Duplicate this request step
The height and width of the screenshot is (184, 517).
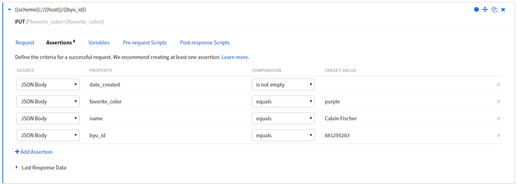click(x=494, y=9)
